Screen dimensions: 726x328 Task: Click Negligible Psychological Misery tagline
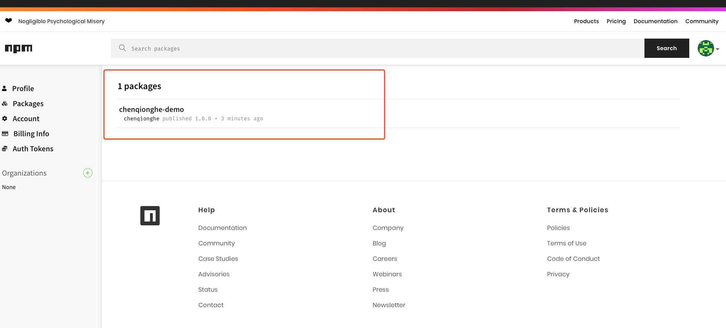[x=61, y=21]
